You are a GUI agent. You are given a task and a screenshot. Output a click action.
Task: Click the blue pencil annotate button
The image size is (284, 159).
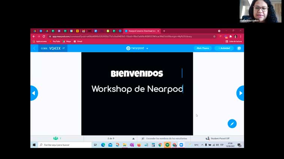point(232,124)
